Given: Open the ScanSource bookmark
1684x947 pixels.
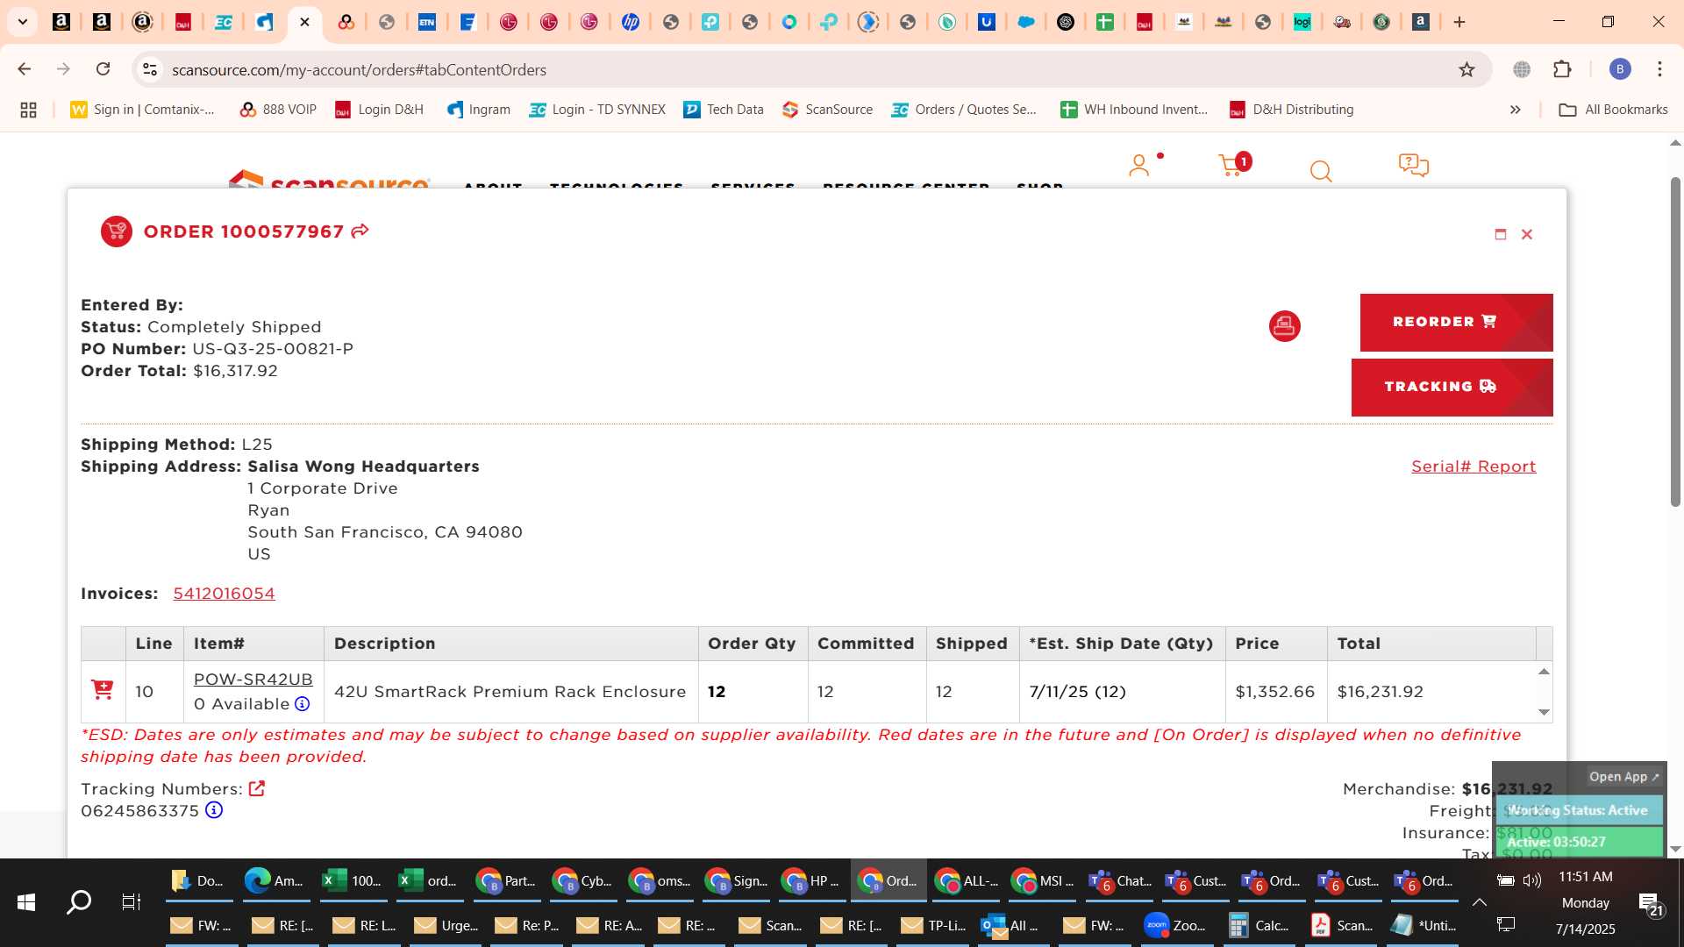Looking at the screenshot, I should pos(827,110).
